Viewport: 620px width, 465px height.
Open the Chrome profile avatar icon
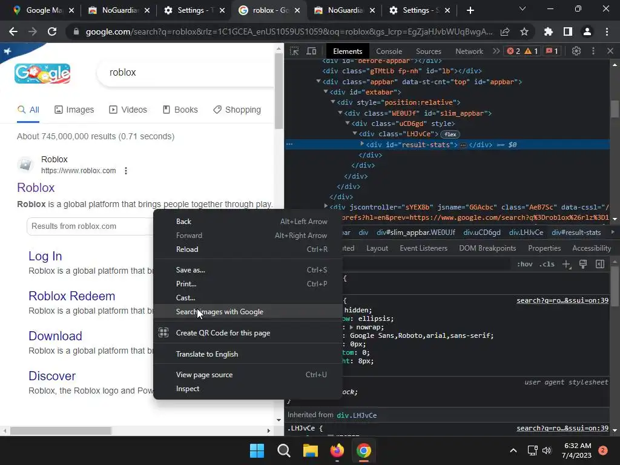(587, 31)
